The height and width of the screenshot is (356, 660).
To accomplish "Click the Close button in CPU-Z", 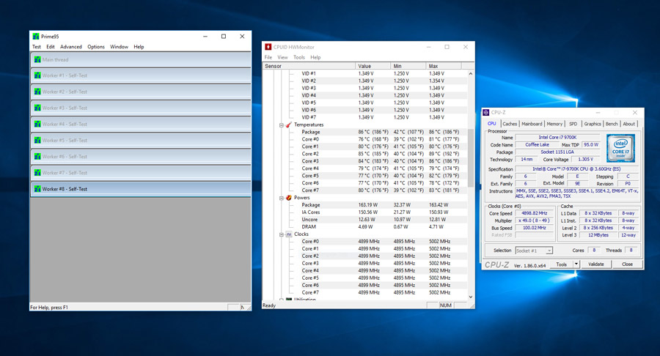I will (x=627, y=264).
